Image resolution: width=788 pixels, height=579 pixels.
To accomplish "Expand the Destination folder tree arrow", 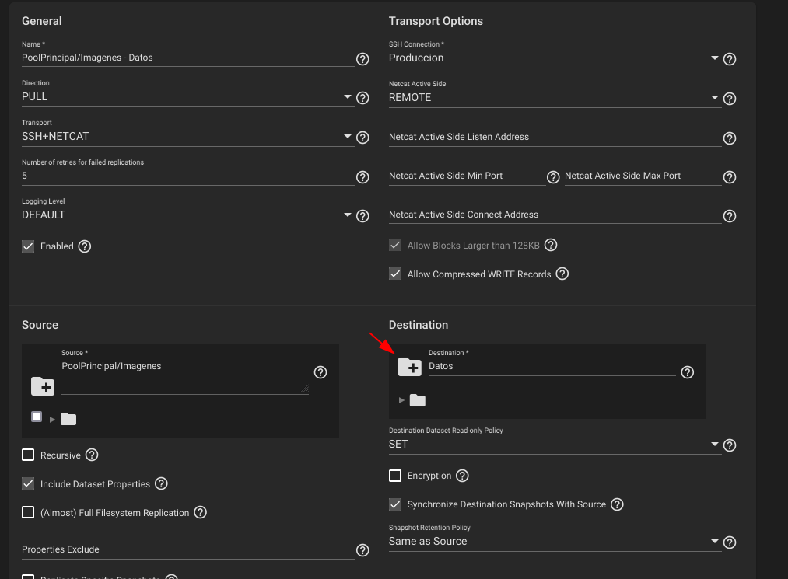I will point(401,400).
